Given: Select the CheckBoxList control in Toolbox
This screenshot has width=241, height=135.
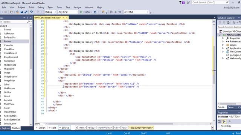Looking at the screenshot, I should click(x=11, y=53).
